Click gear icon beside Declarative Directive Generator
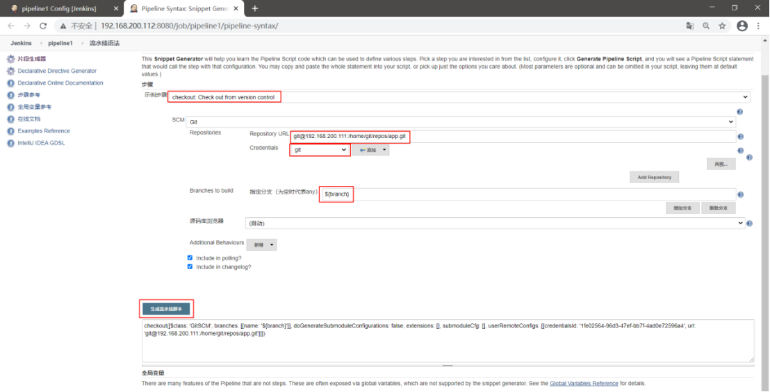 pyautogui.click(x=11, y=71)
